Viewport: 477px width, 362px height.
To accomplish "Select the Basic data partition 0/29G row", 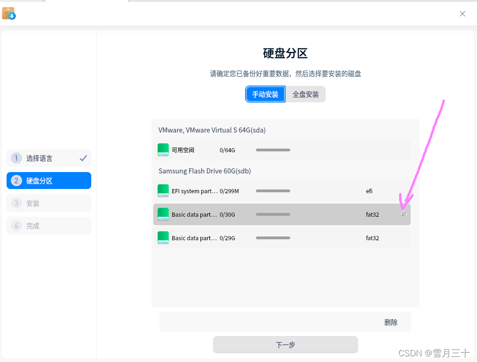I will 282,238.
